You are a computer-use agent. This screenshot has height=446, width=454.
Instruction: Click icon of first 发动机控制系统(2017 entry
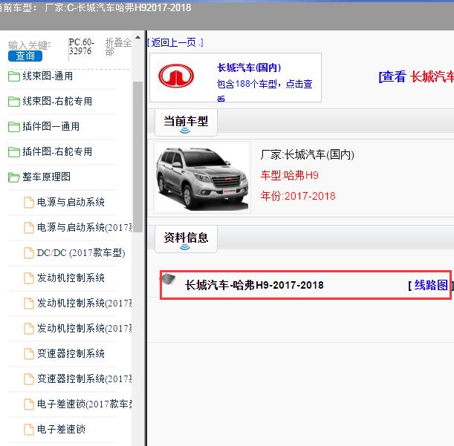click(x=29, y=304)
